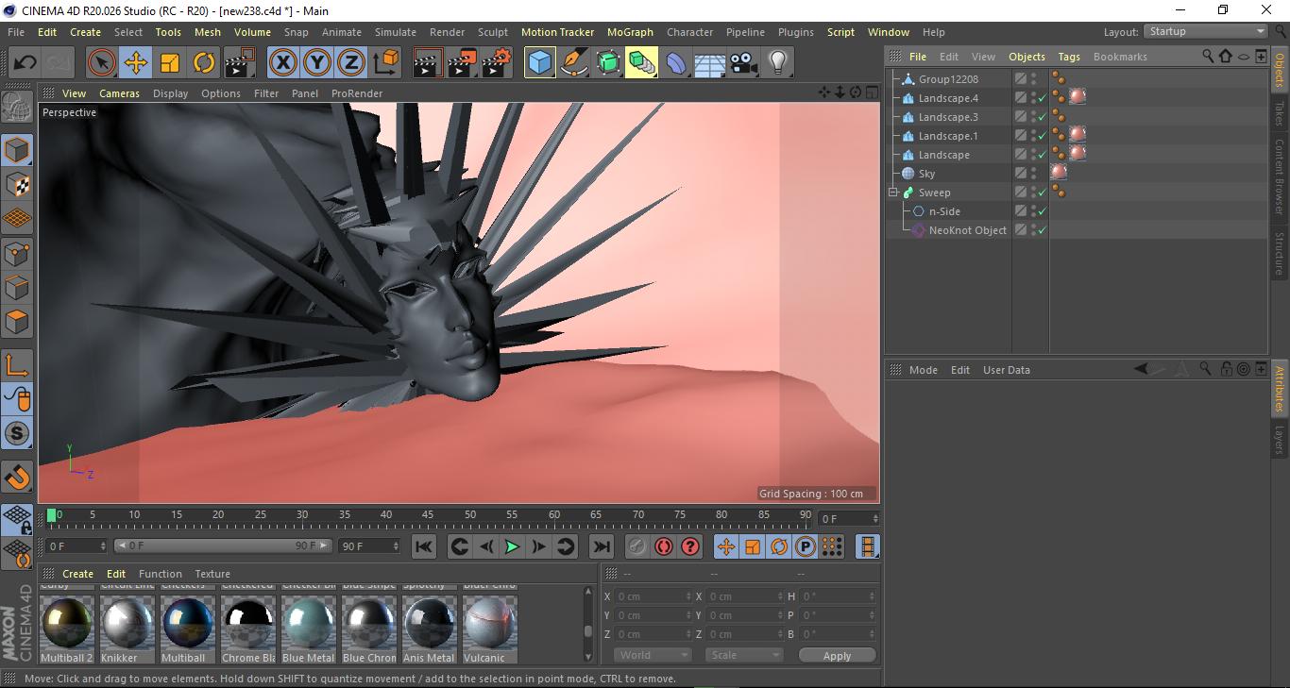
Task: Switch to the Takes side tab
Action: (x=1280, y=111)
